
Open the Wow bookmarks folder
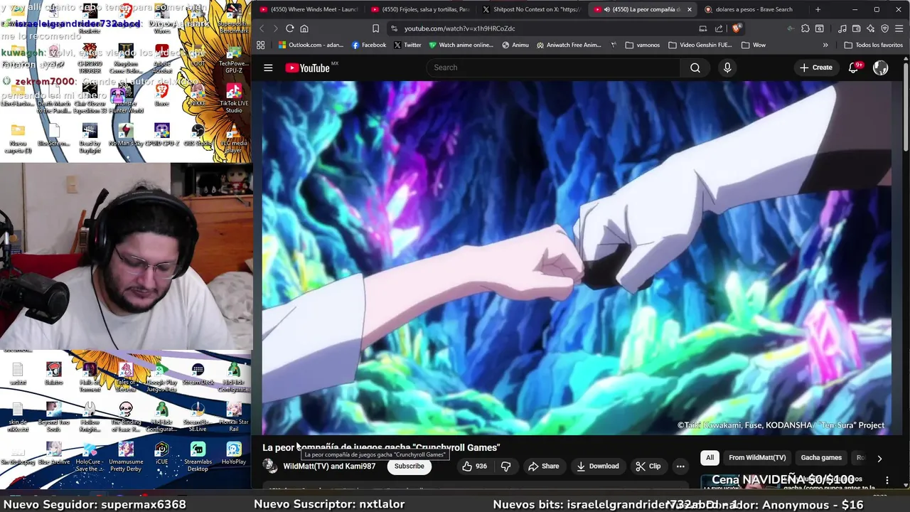coord(754,45)
